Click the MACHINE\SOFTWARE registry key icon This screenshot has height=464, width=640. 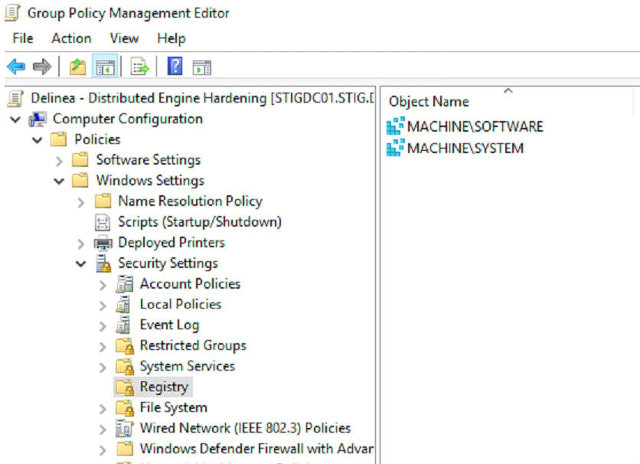coord(395,127)
